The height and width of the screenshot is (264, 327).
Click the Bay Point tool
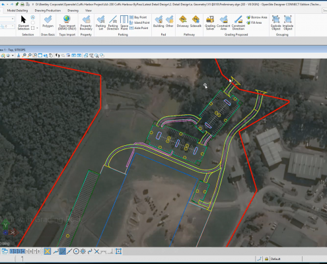pyautogui.click(x=138, y=17)
